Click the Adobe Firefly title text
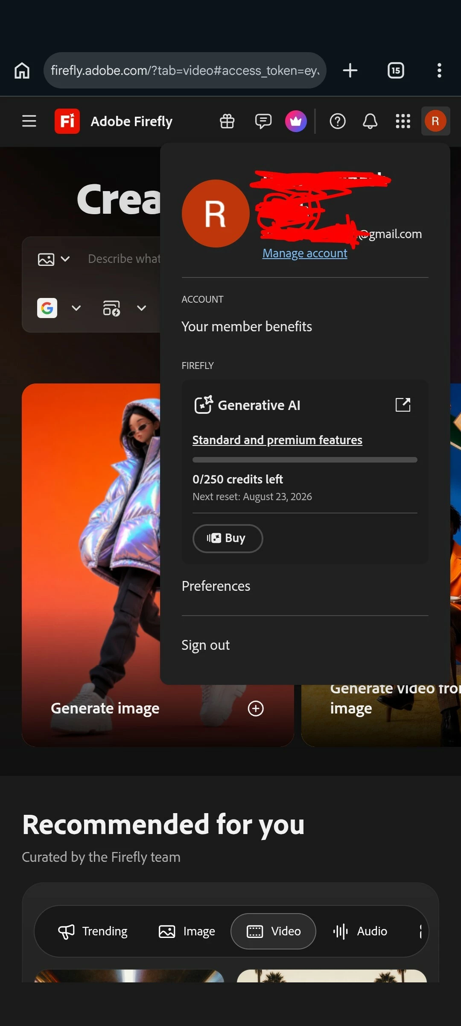 pos(131,121)
